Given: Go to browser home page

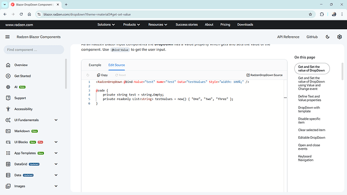Looking at the screenshot, I should (x=29, y=15).
